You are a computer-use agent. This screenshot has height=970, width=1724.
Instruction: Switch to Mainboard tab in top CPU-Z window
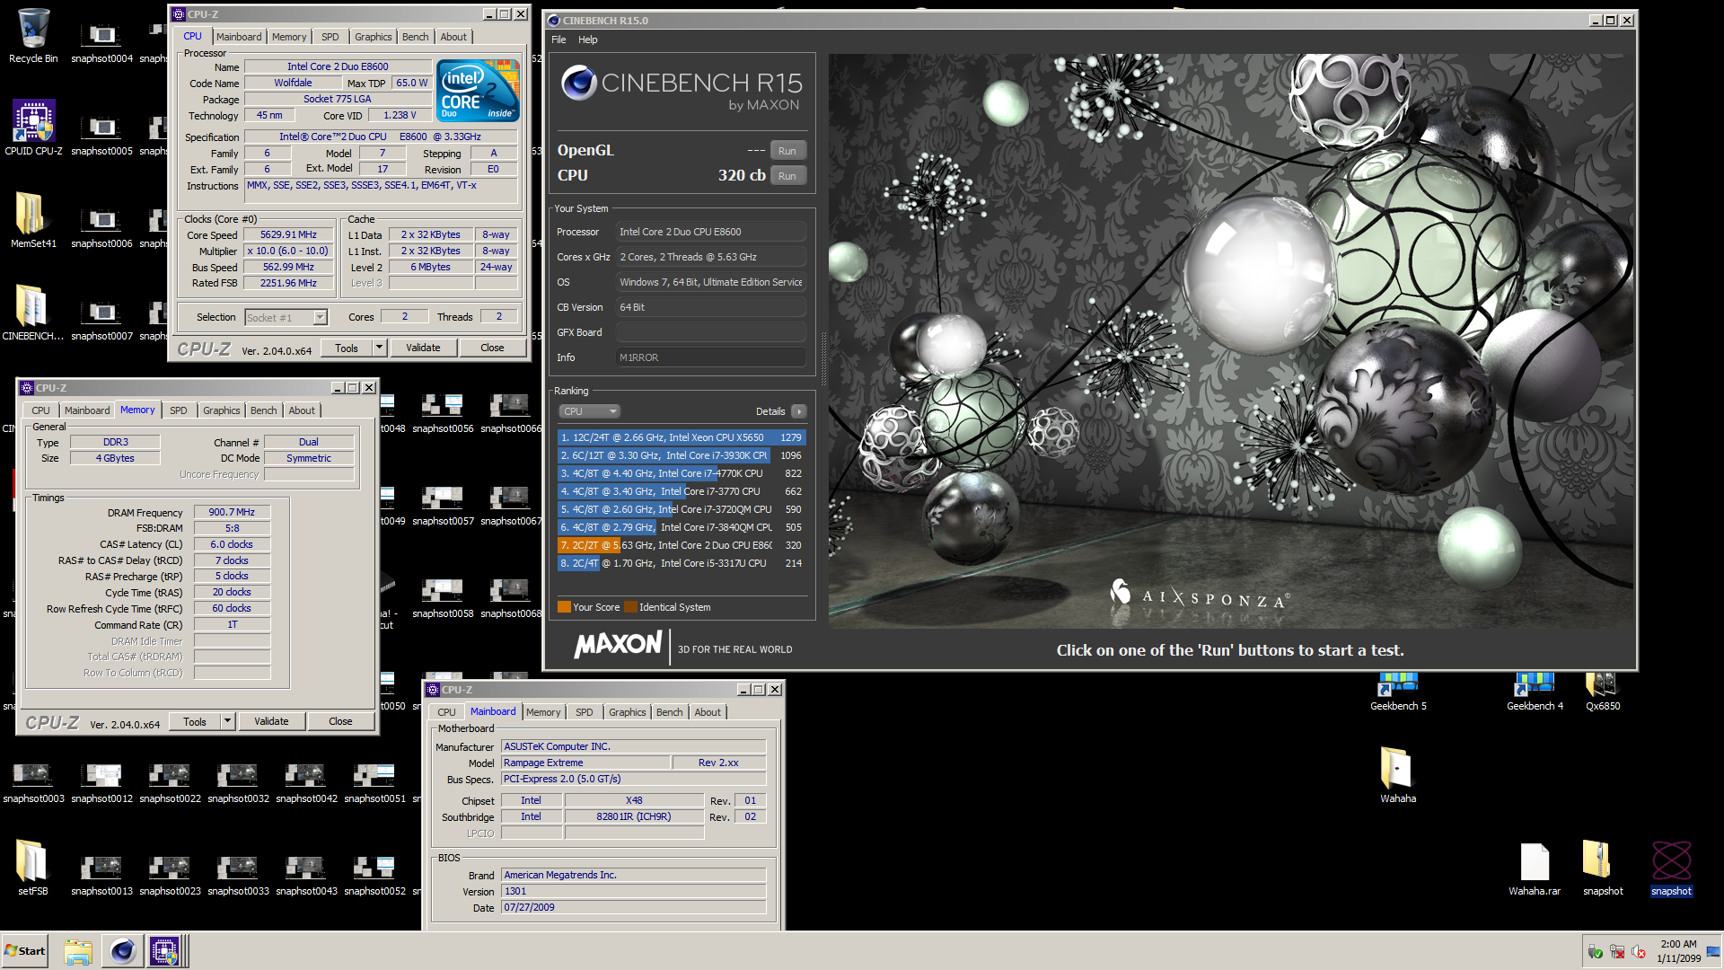pyautogui.click(x=239, y=37)
